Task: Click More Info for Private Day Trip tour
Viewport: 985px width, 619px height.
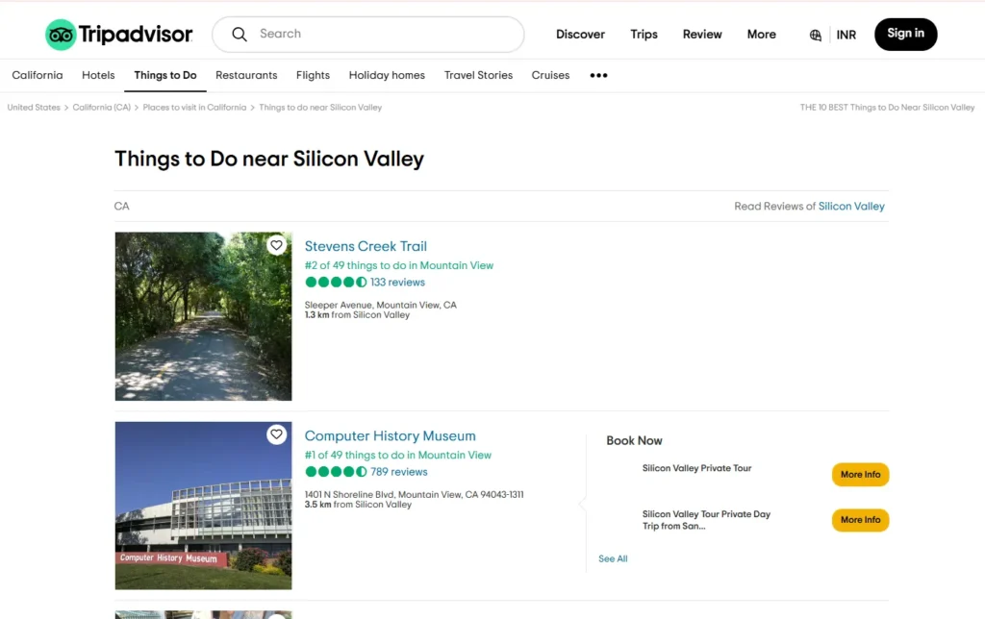Action: (x=861, y=520)
